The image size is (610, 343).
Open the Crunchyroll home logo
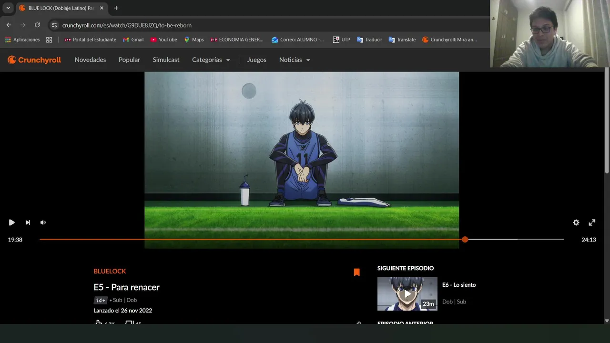(x=34, y=60)
